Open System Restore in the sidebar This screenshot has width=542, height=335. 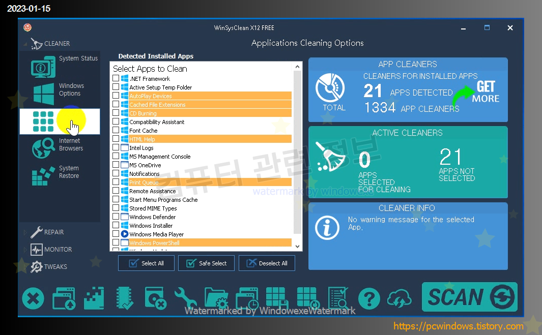tap(60, 175)
